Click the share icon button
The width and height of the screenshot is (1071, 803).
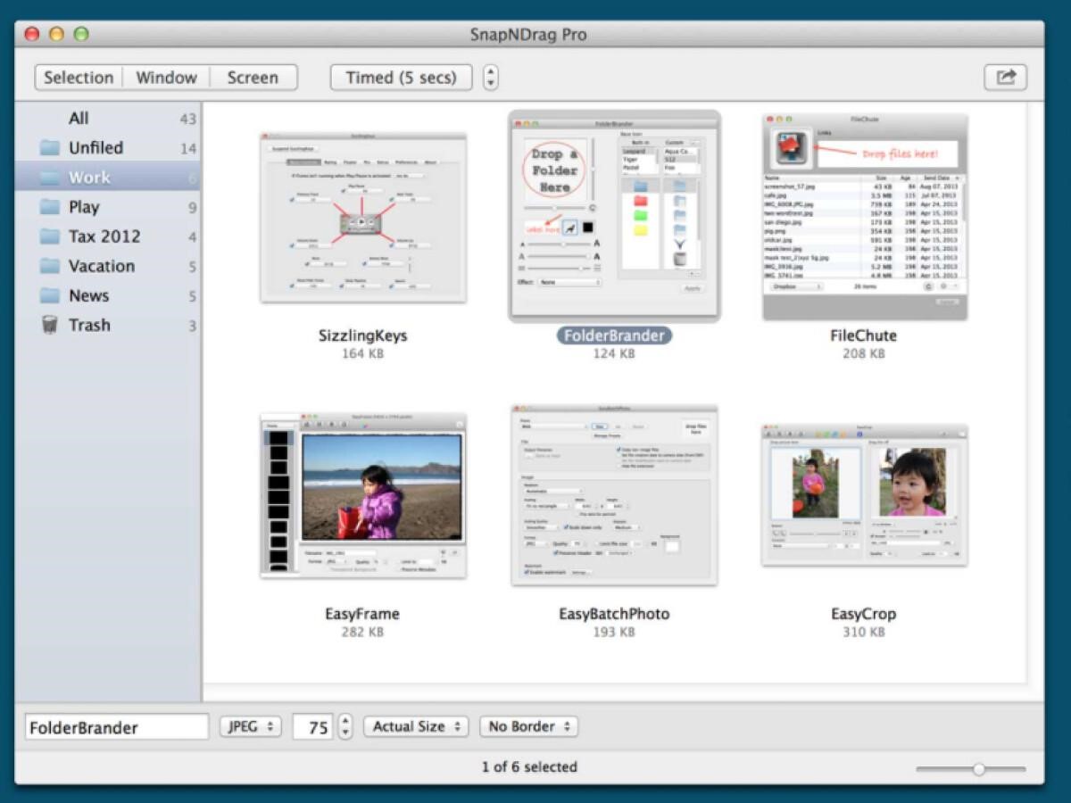click(x=1006, y=78)
